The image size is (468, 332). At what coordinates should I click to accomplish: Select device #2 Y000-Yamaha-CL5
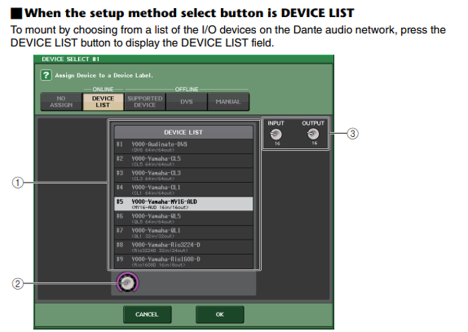pyautogui.click(x=183, y=161)
